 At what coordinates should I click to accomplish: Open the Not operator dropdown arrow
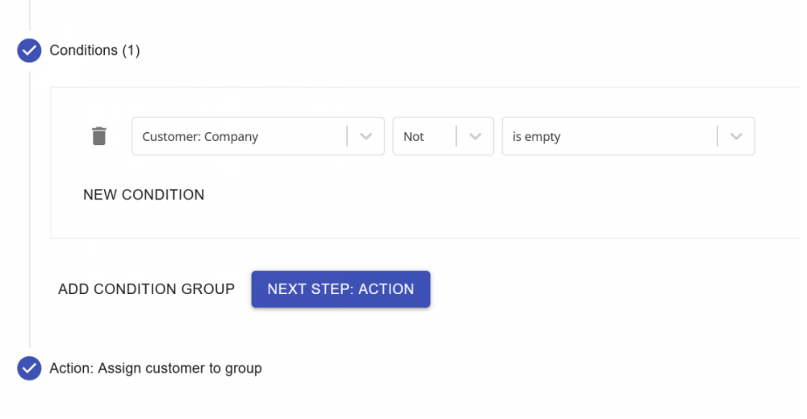(475, 136)
